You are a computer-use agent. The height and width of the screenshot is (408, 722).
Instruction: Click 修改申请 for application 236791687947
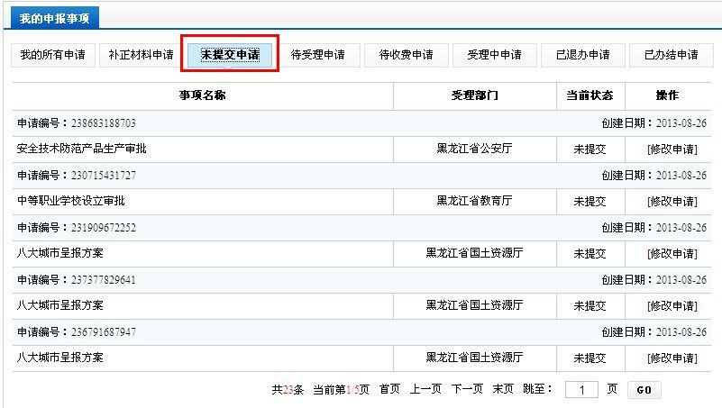click(x=672, y=358)
